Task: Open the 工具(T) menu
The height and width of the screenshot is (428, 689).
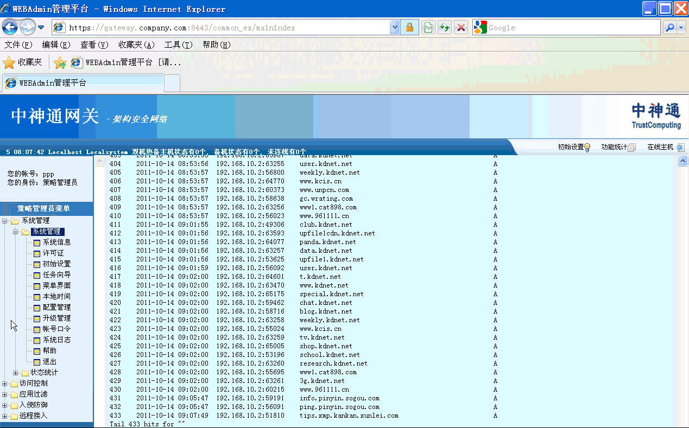Action: coord(178,44)
